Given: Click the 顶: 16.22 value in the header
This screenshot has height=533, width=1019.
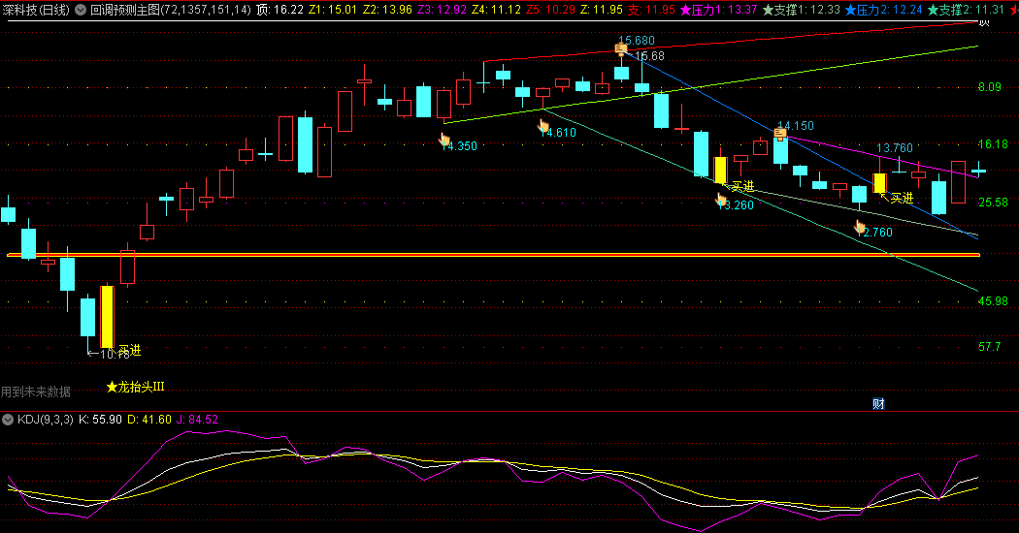Looking at the screenshot, I should tap(279, 10).
